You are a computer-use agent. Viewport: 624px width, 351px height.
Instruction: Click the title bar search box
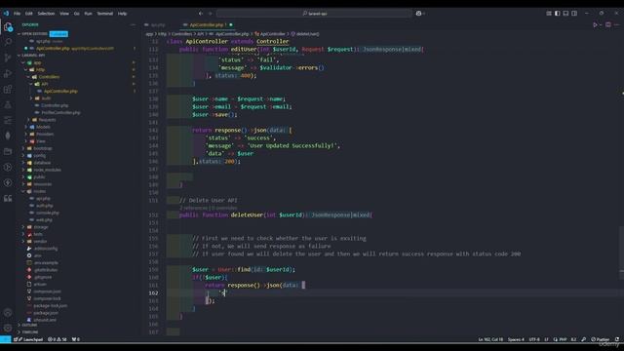(x=314, y=13)
